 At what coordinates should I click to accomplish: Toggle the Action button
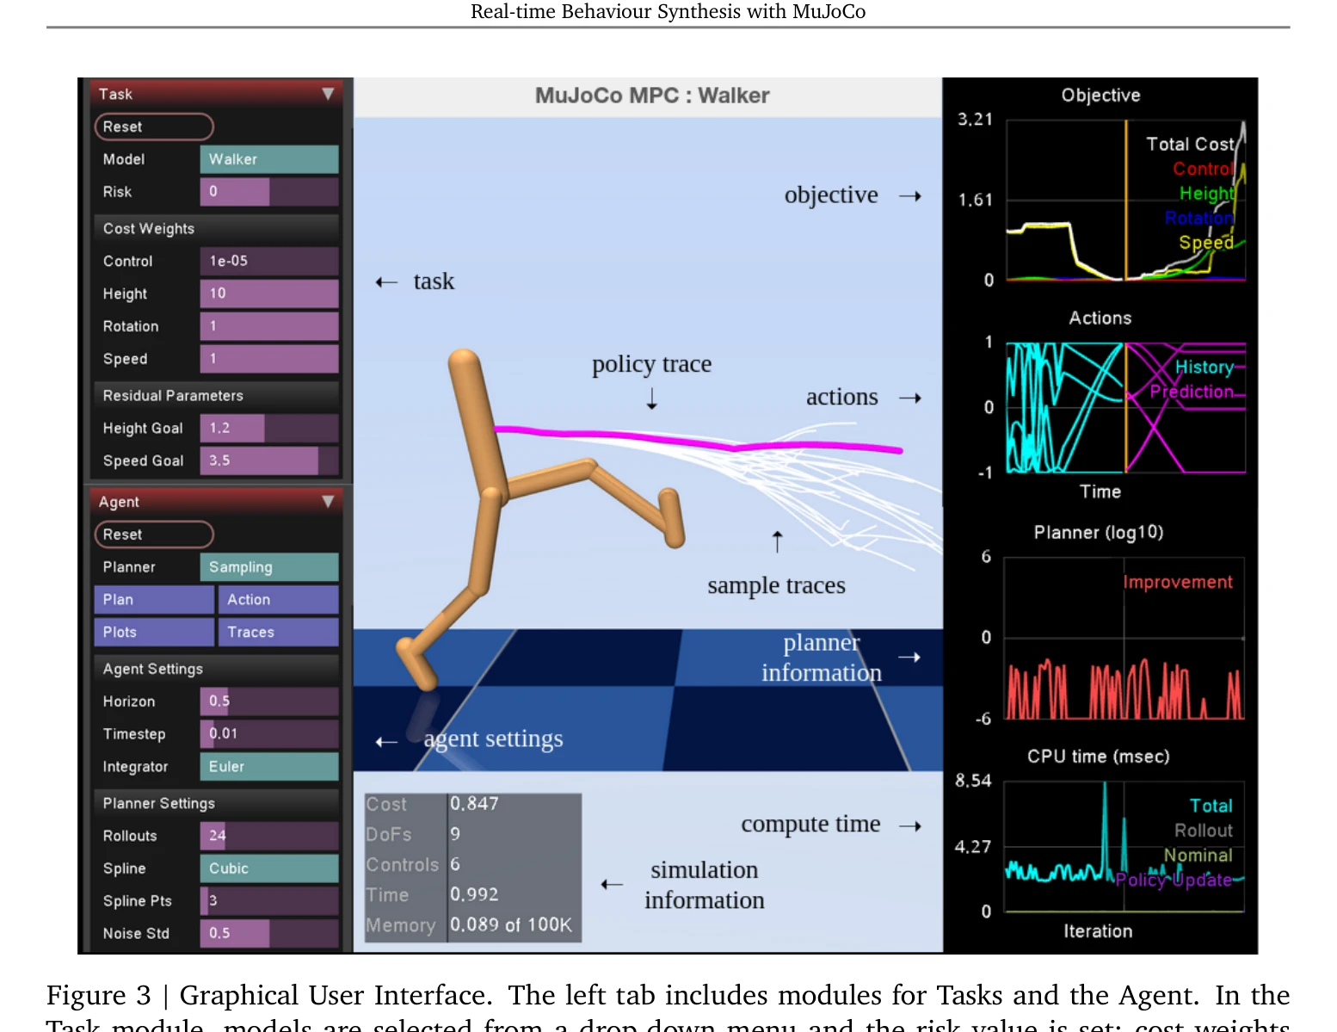tap(279, 600)
